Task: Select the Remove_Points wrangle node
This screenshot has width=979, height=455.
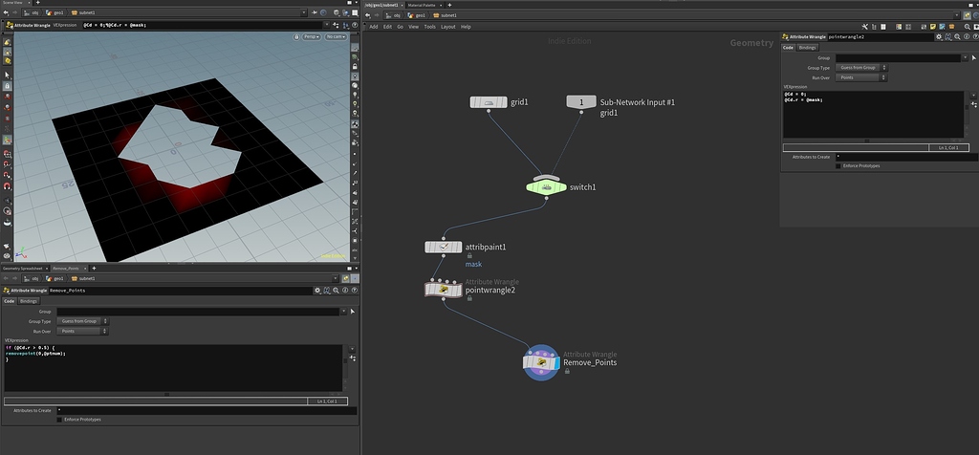Action: point(541,360)
